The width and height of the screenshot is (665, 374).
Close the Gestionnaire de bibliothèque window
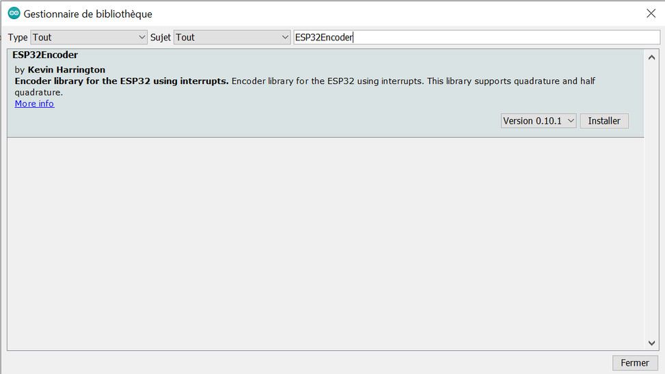[651, 14]
